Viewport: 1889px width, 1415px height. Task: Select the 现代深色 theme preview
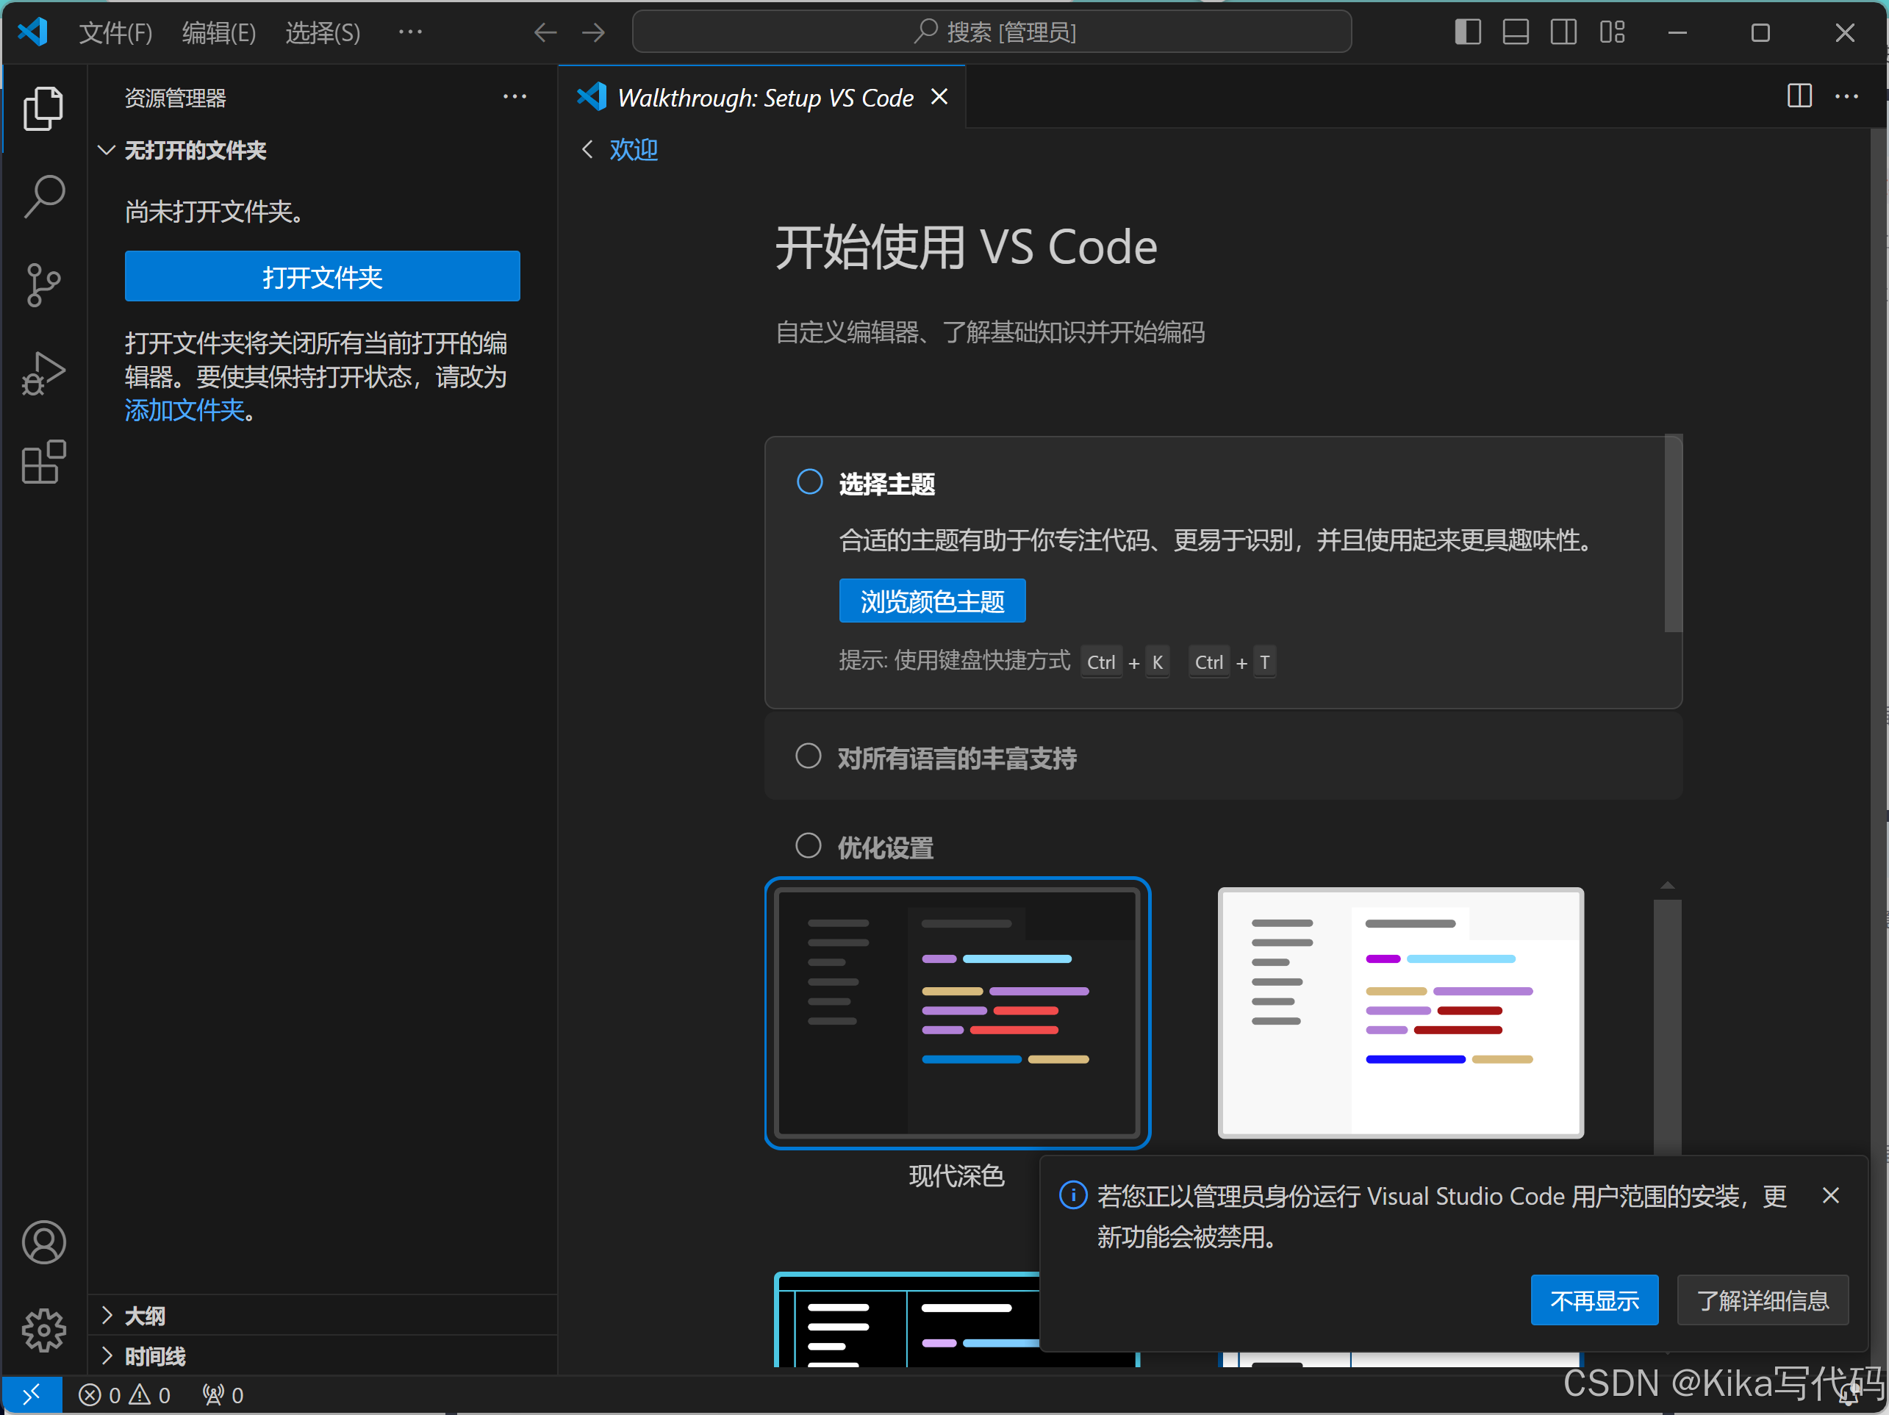click(x=958, y=1013)
